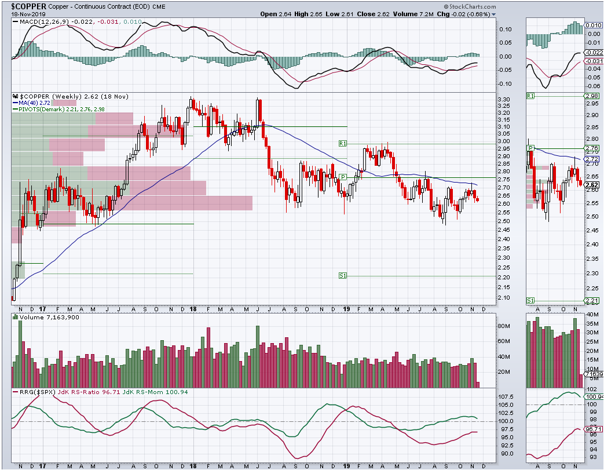Click the 2.98 price tag on right axis
Viewport: 604px width, 470px height.
tap(592, 96)
